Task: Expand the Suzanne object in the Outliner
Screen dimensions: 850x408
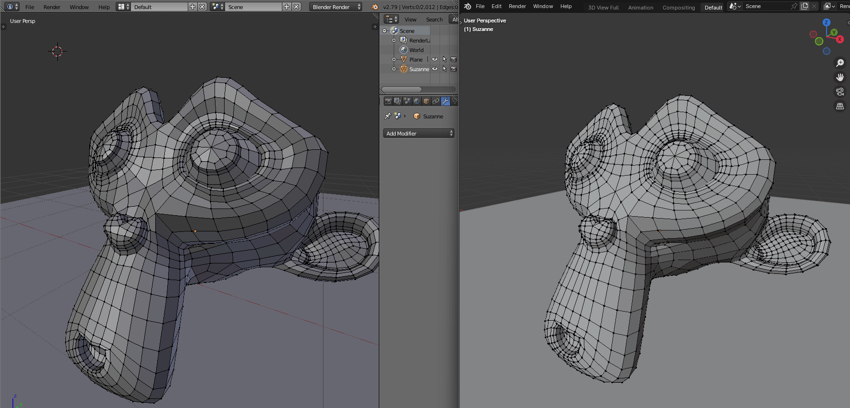Action: click(x=394, y=69)
